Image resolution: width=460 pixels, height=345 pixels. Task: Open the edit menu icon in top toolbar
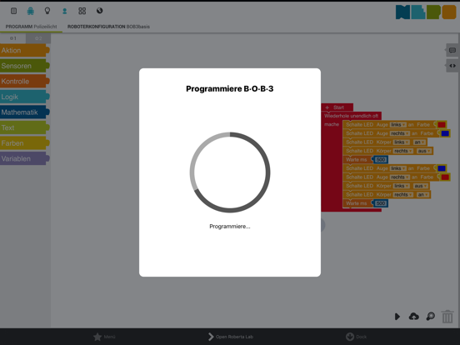(x=14, y=11)
